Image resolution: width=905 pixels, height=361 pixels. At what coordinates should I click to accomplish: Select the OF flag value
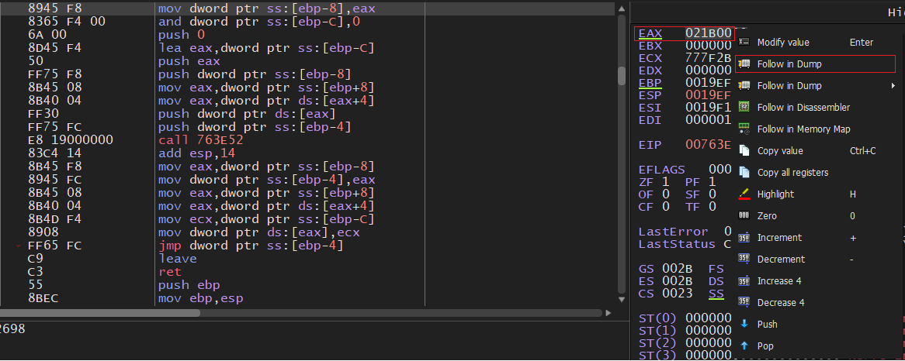click(665, 194)
